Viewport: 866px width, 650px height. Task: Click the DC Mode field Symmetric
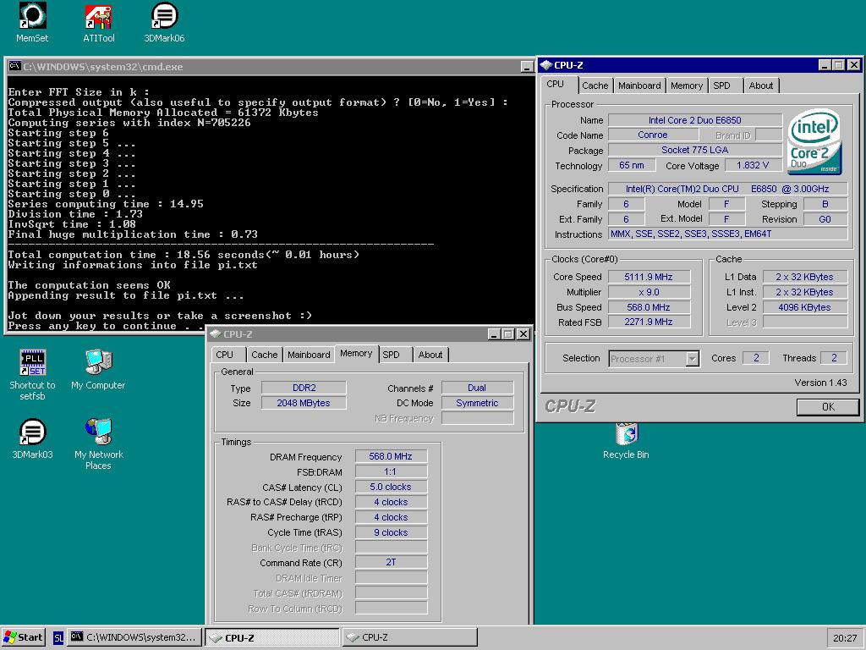[x=477, y=403]
